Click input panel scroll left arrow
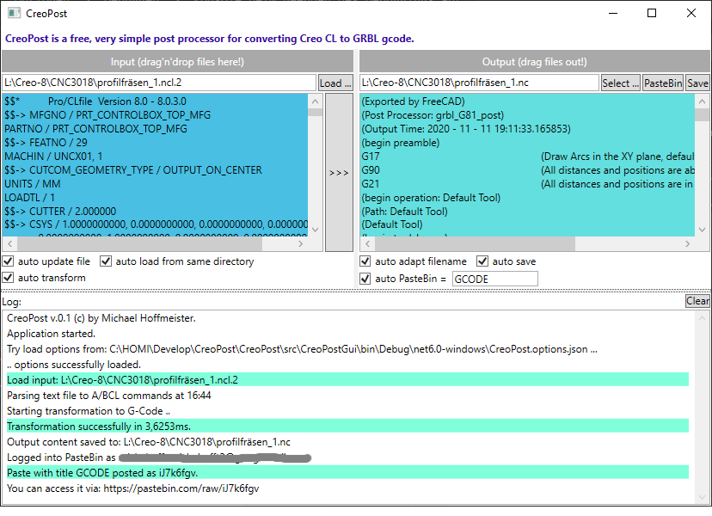The image size is (712, 516). [10, 244]
